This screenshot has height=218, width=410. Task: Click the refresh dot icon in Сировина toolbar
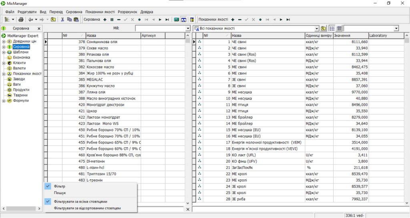(139, 20)
